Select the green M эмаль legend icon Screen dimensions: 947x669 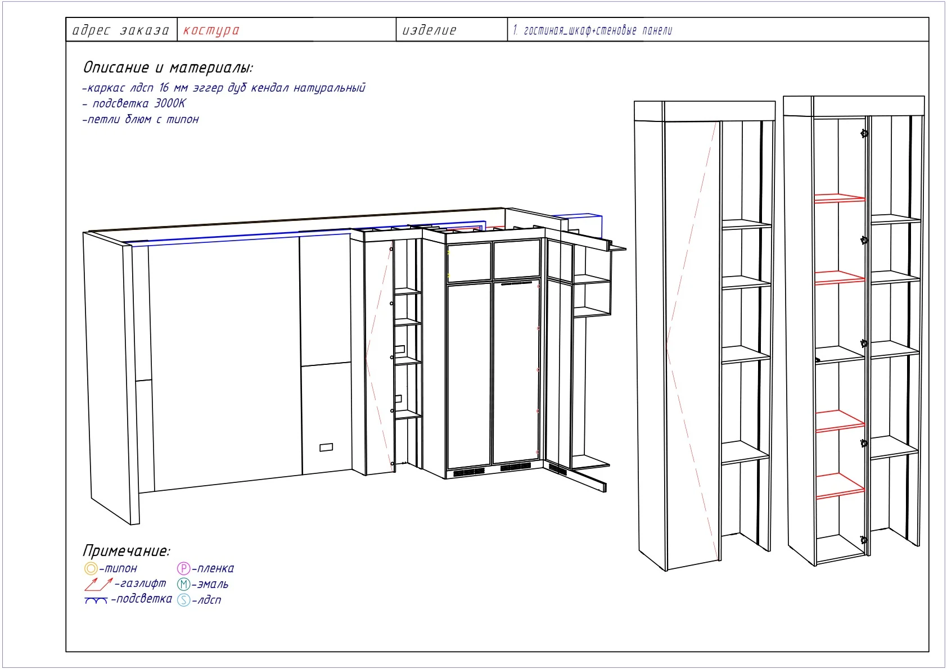coord(184,584)
